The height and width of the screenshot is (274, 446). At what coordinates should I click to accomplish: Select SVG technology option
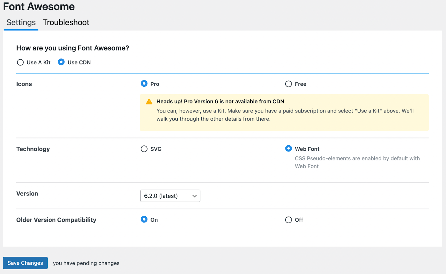pyautogui.click(x=144, y=149)
